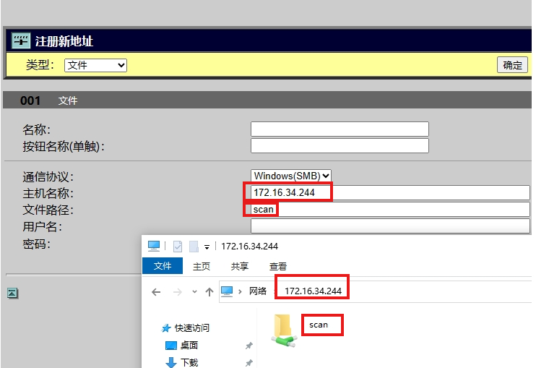Click the 快速访问 star icon
536x368 pixels.
166,328
